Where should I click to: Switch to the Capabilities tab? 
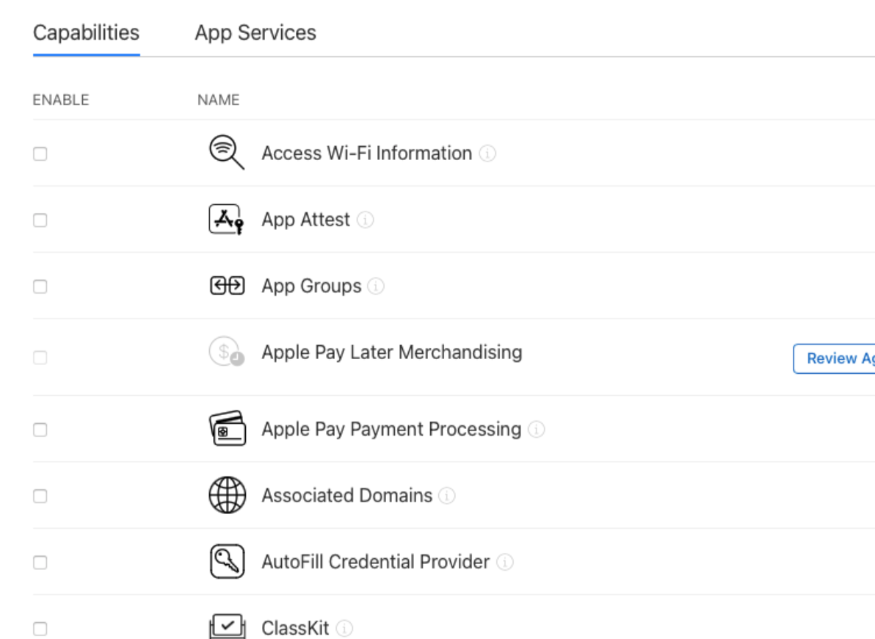(87, 33)
